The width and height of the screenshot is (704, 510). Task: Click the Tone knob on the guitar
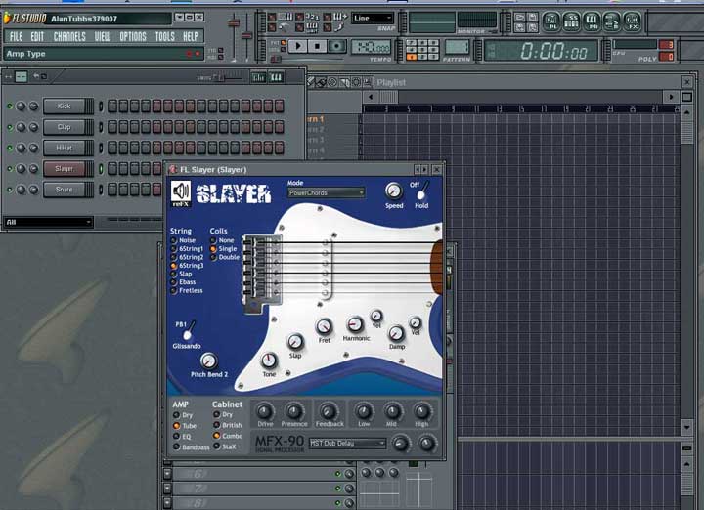point(269,361)
